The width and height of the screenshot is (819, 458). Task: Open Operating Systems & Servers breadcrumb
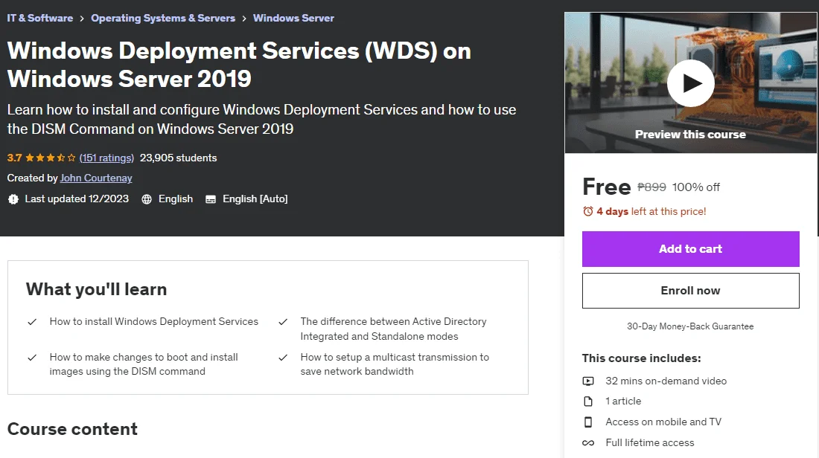coord(163,18)
